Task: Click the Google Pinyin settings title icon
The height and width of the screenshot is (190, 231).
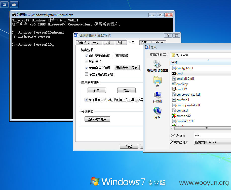Action: pos(76,36)
